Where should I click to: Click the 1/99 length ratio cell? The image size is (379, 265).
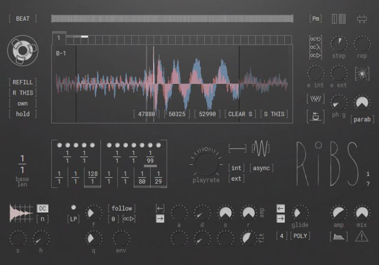tap(150, 157)
